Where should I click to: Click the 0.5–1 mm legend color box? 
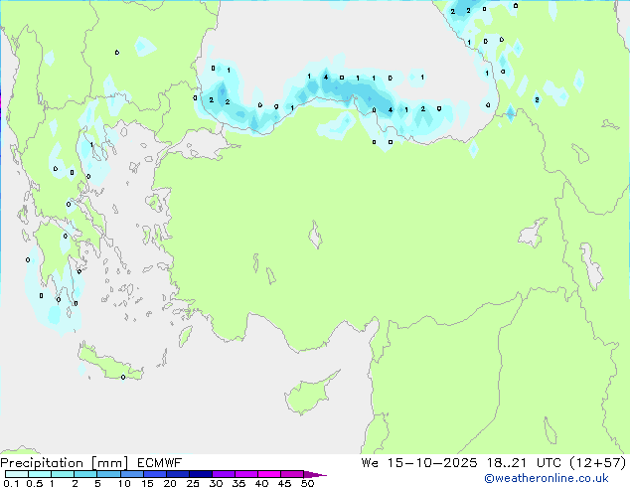pos(40,474)
